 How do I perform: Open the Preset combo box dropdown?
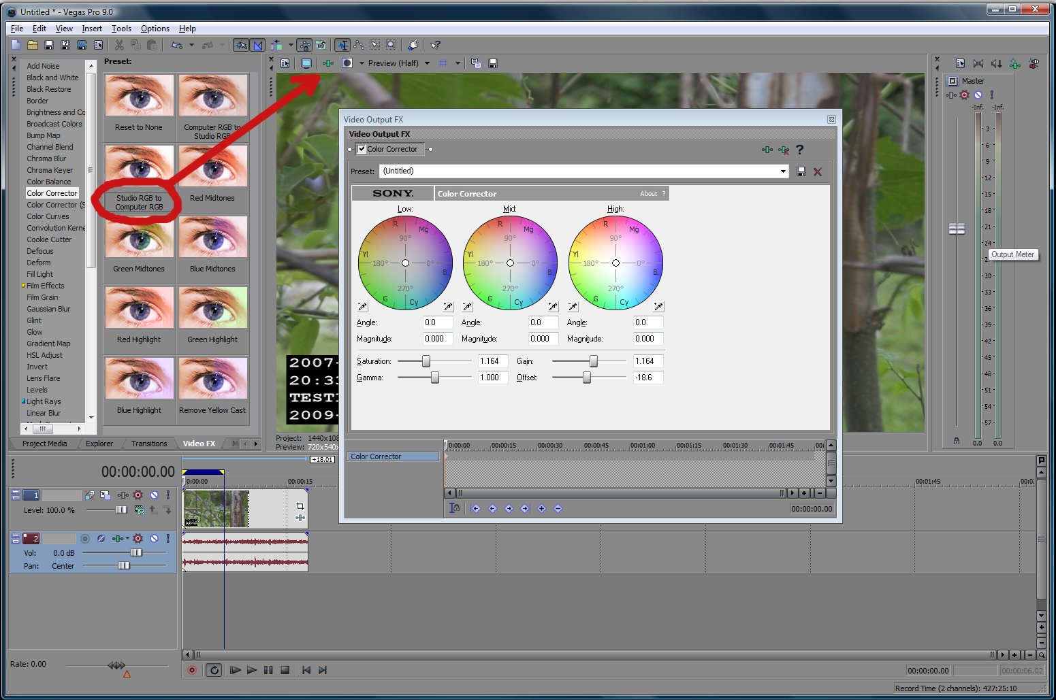click(x=783, y=171)
